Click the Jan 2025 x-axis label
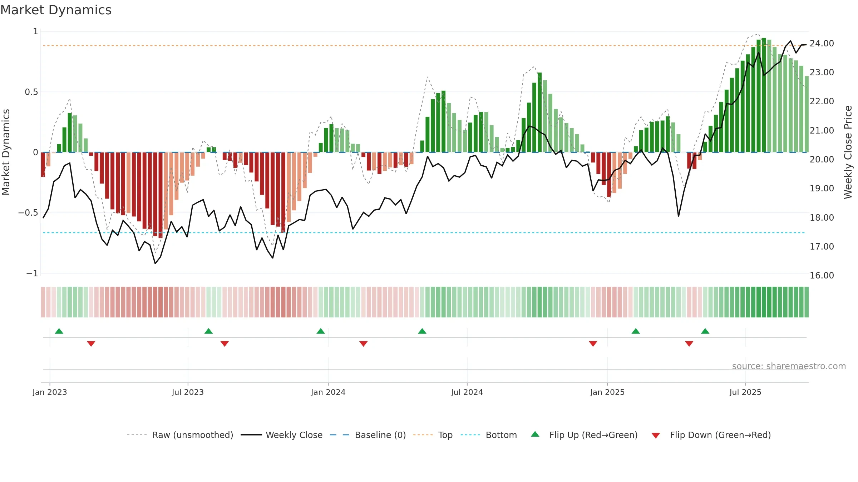858x482 pixels. (607, 392)
